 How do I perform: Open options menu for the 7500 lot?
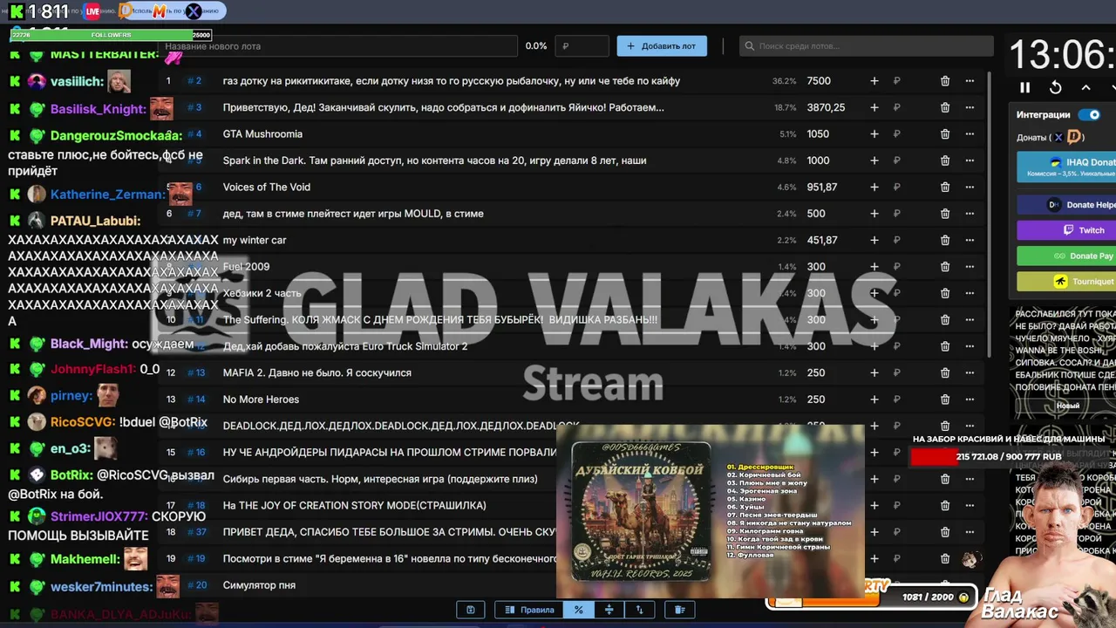click(970, 81)
